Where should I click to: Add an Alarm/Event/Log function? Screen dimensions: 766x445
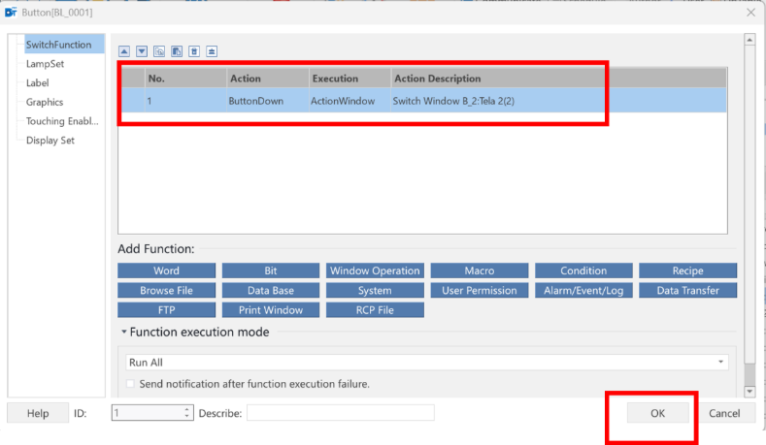click(x=583, y=290)
